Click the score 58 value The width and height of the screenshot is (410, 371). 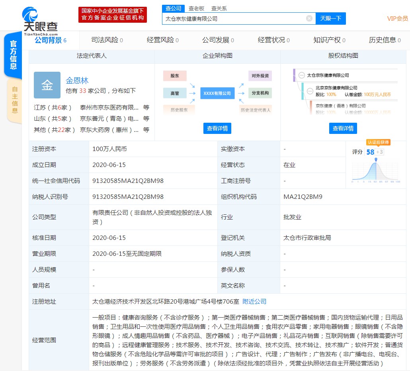click(370, 152)
